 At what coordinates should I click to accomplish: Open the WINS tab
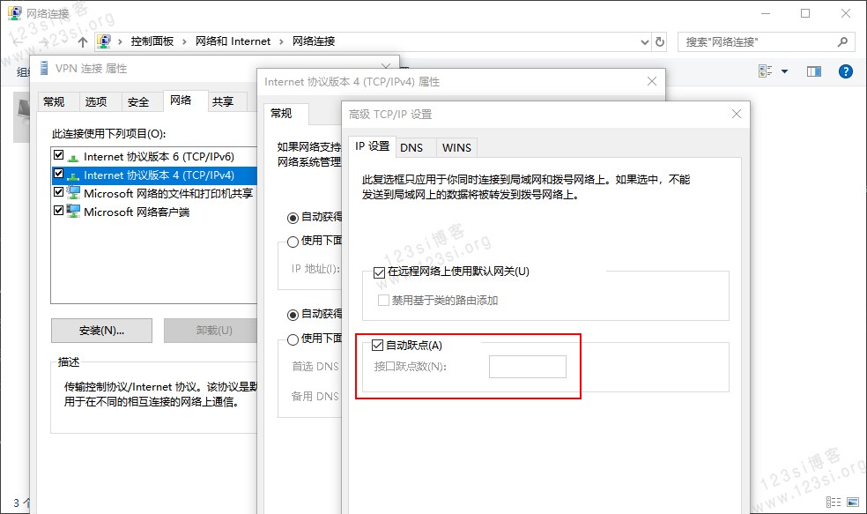pyautogui.click(x=456, y=147)
